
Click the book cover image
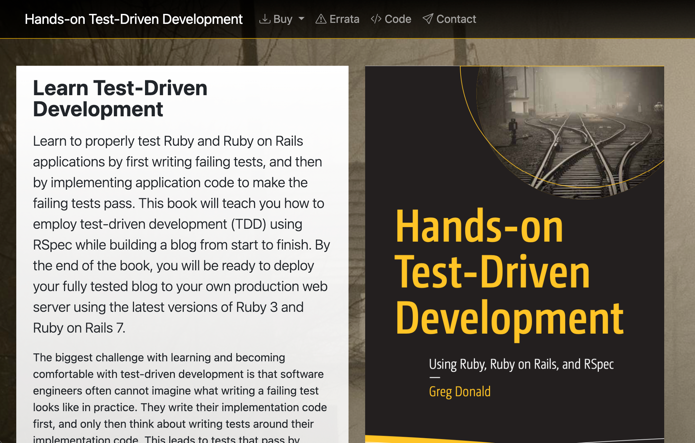click(x=514, y=254)
